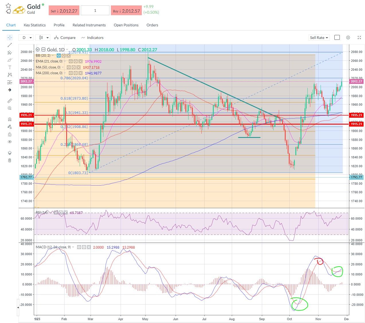365x323 pixels.
Task: Add Gold to favorites with star
Action: 8,6
